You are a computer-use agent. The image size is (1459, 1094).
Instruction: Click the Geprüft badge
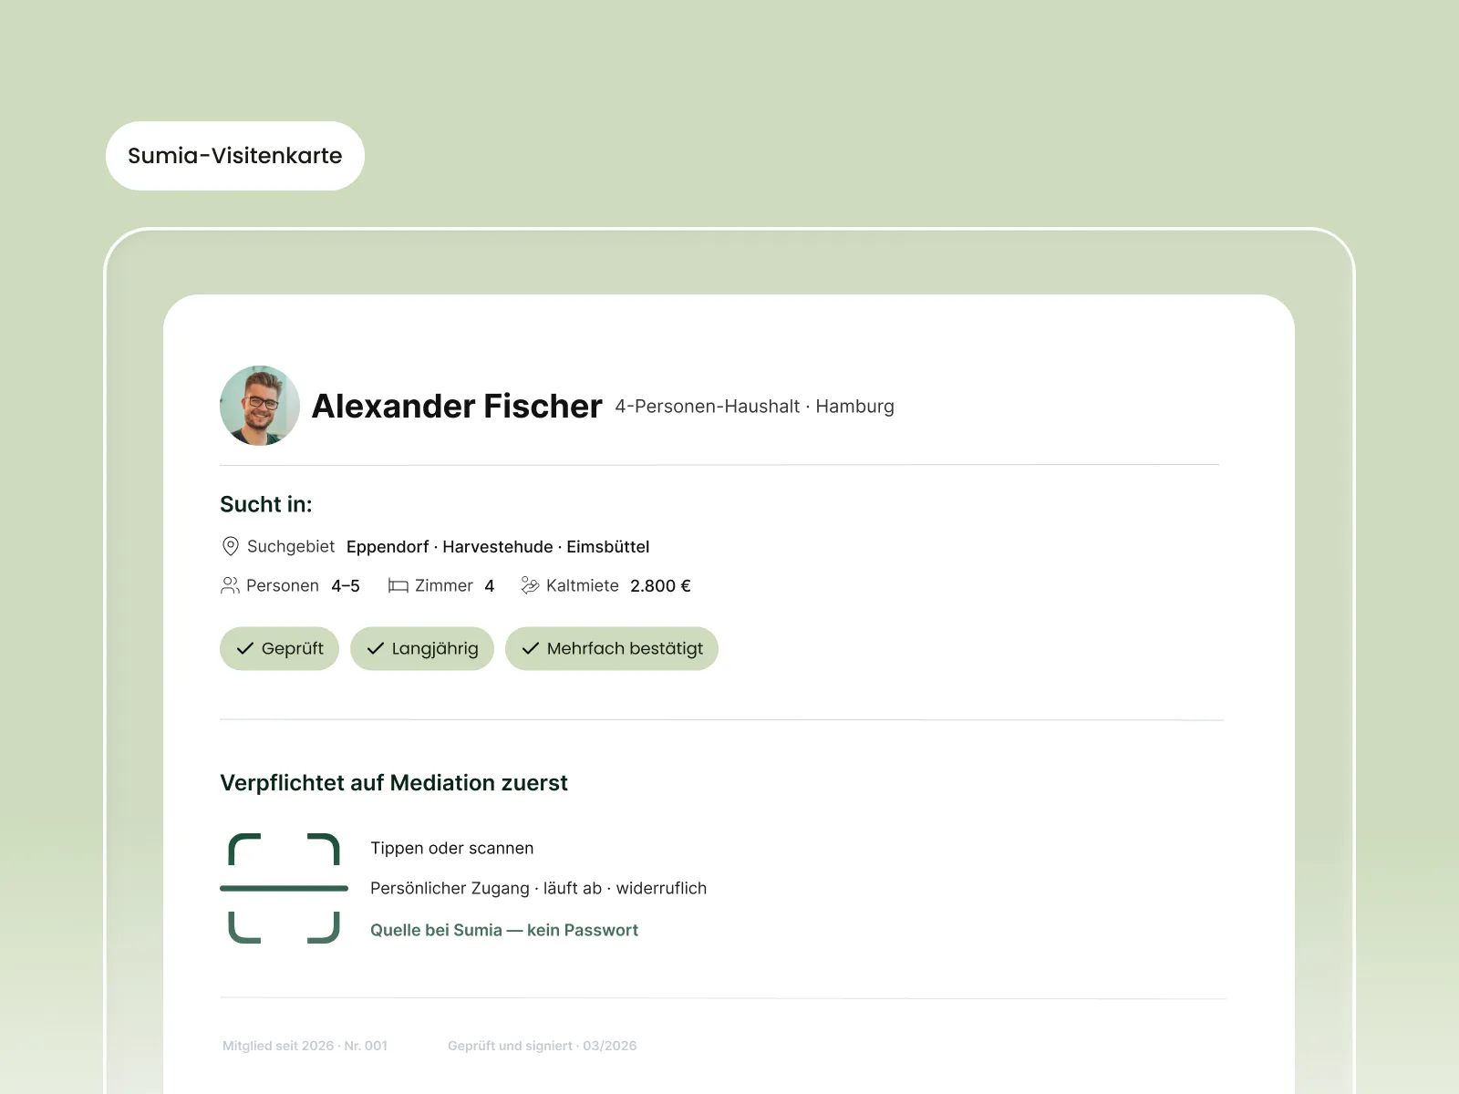279,648
